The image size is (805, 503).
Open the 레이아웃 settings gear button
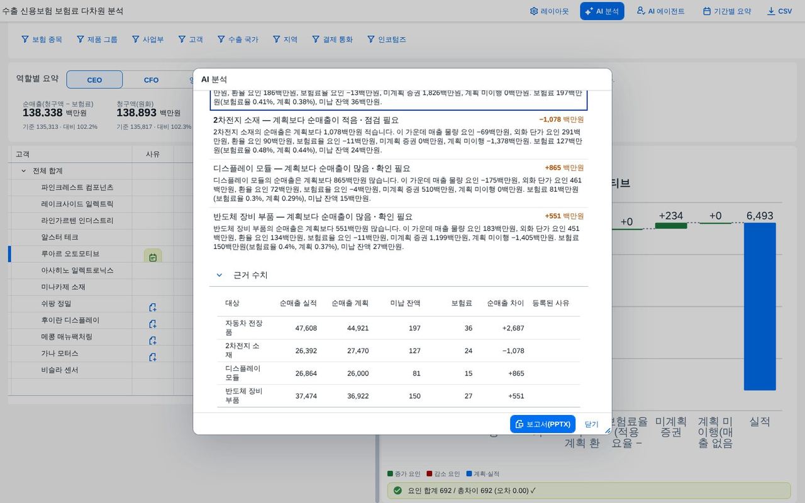tap(549, 11)
